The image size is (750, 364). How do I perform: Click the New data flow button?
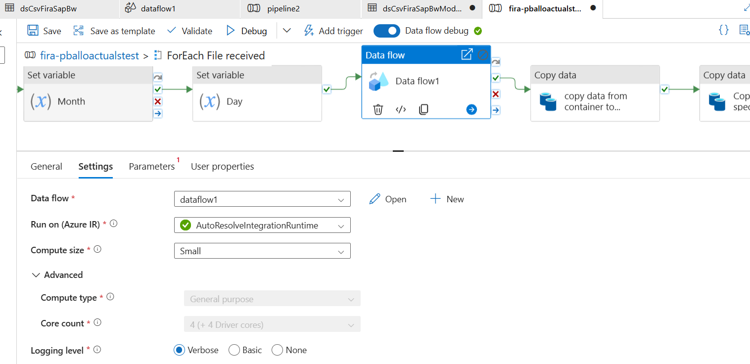447,199
